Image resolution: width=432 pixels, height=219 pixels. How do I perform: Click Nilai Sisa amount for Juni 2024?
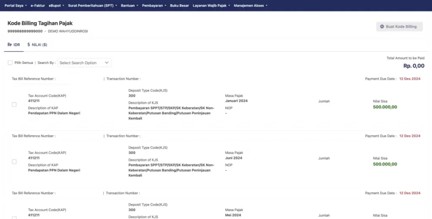coord(385,164)
